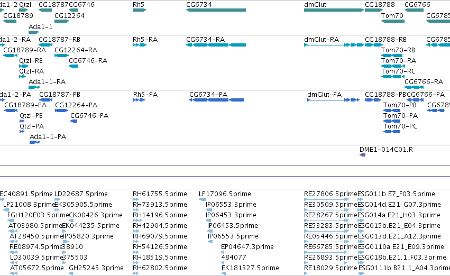
Task: Click EST label EP04647.3prime
Action: (x=247, y=247)
